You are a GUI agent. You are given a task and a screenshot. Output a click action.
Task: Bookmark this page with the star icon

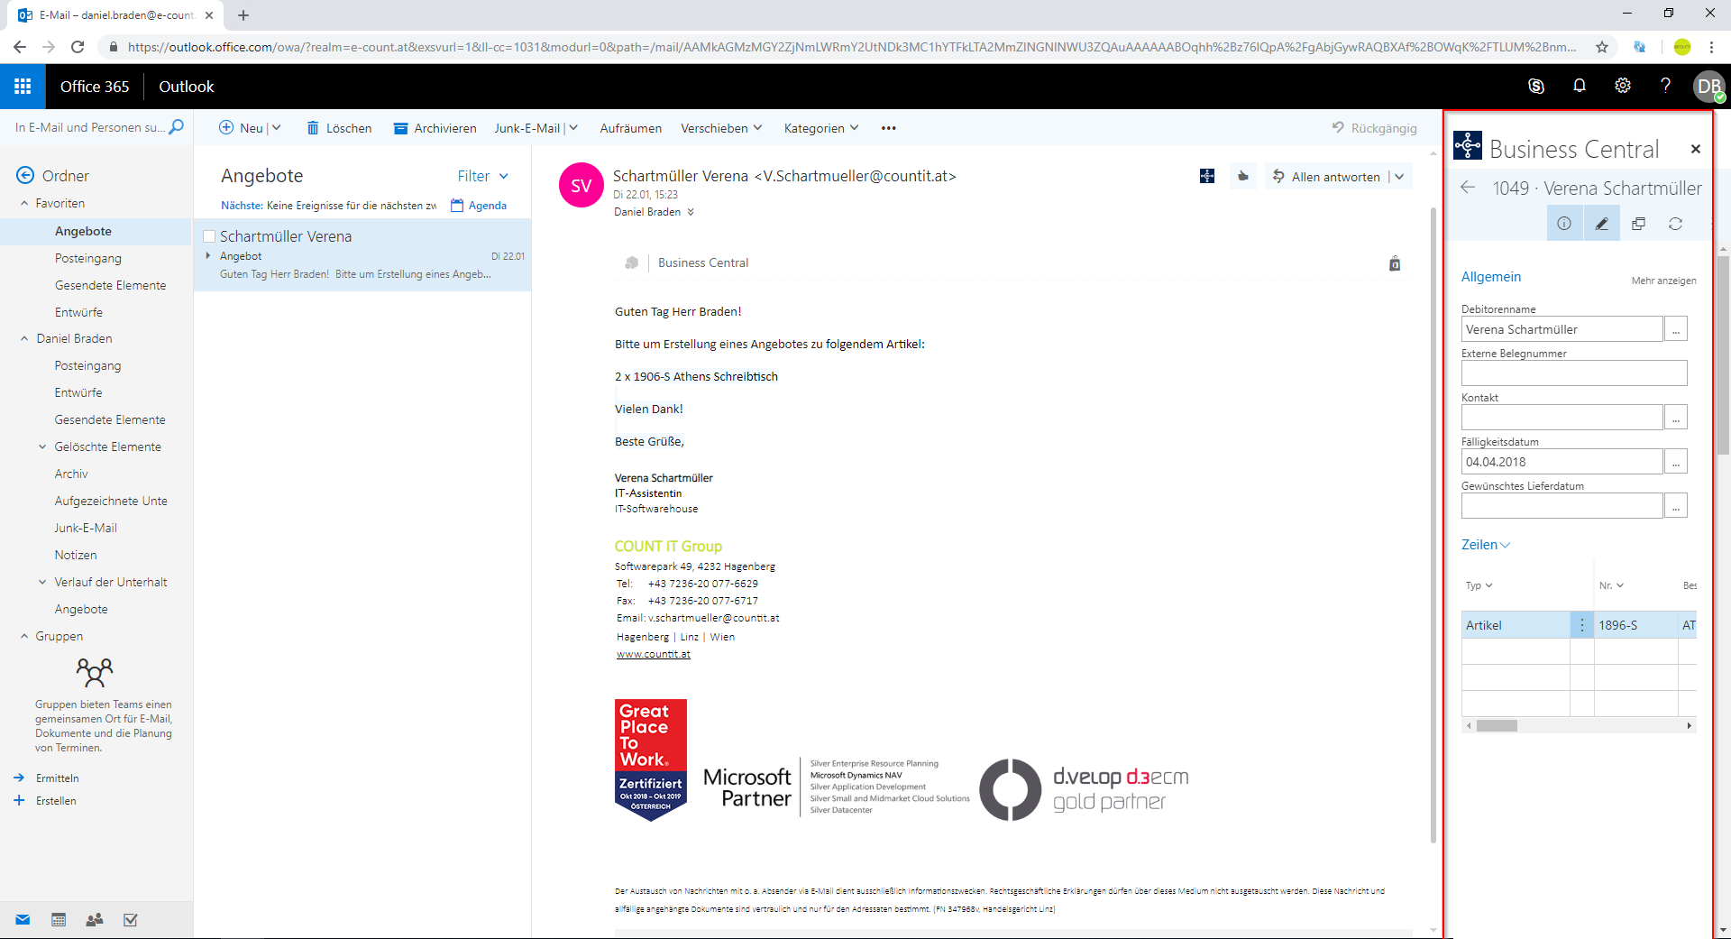tap(1602, 47)
